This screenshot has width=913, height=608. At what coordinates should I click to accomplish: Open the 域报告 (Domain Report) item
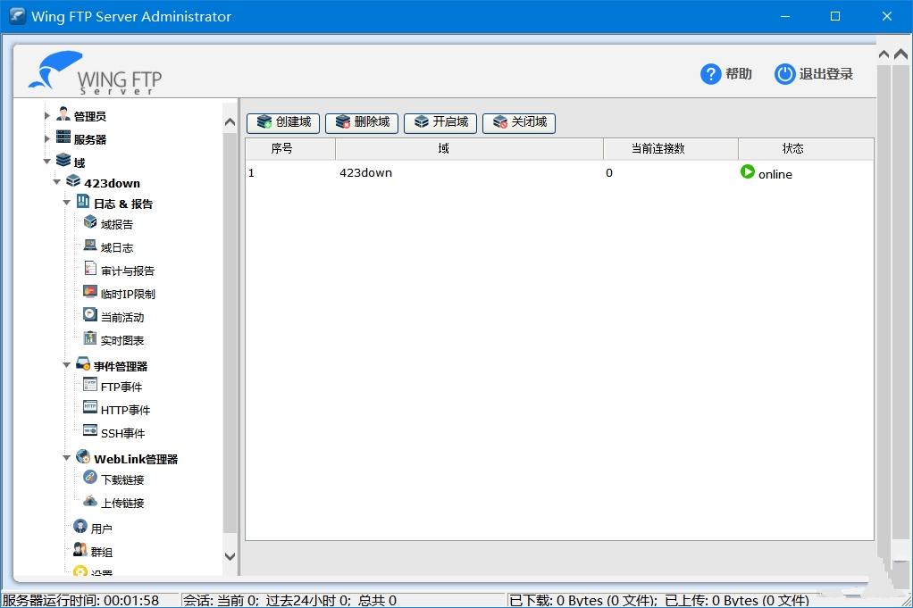116,223
